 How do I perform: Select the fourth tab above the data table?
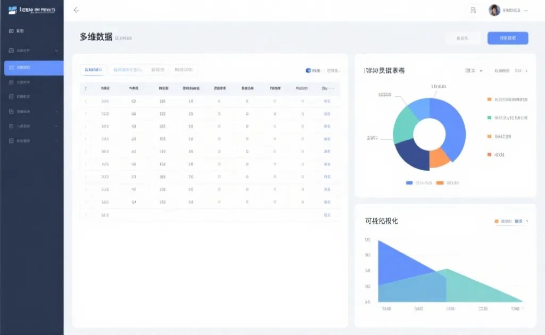point(185,70)
